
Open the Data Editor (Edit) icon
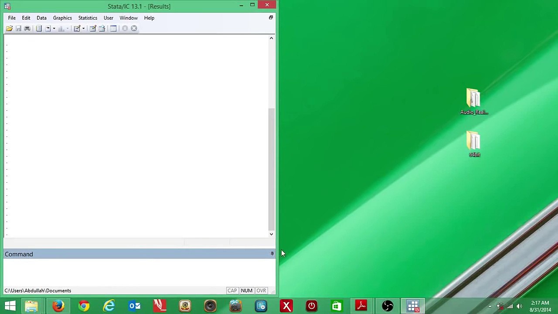pos(92,28)
